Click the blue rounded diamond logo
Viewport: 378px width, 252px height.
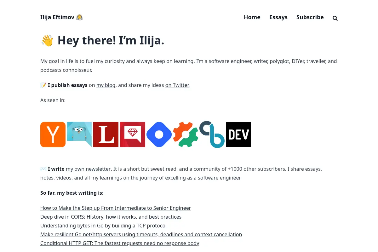[x=159, y=135]
